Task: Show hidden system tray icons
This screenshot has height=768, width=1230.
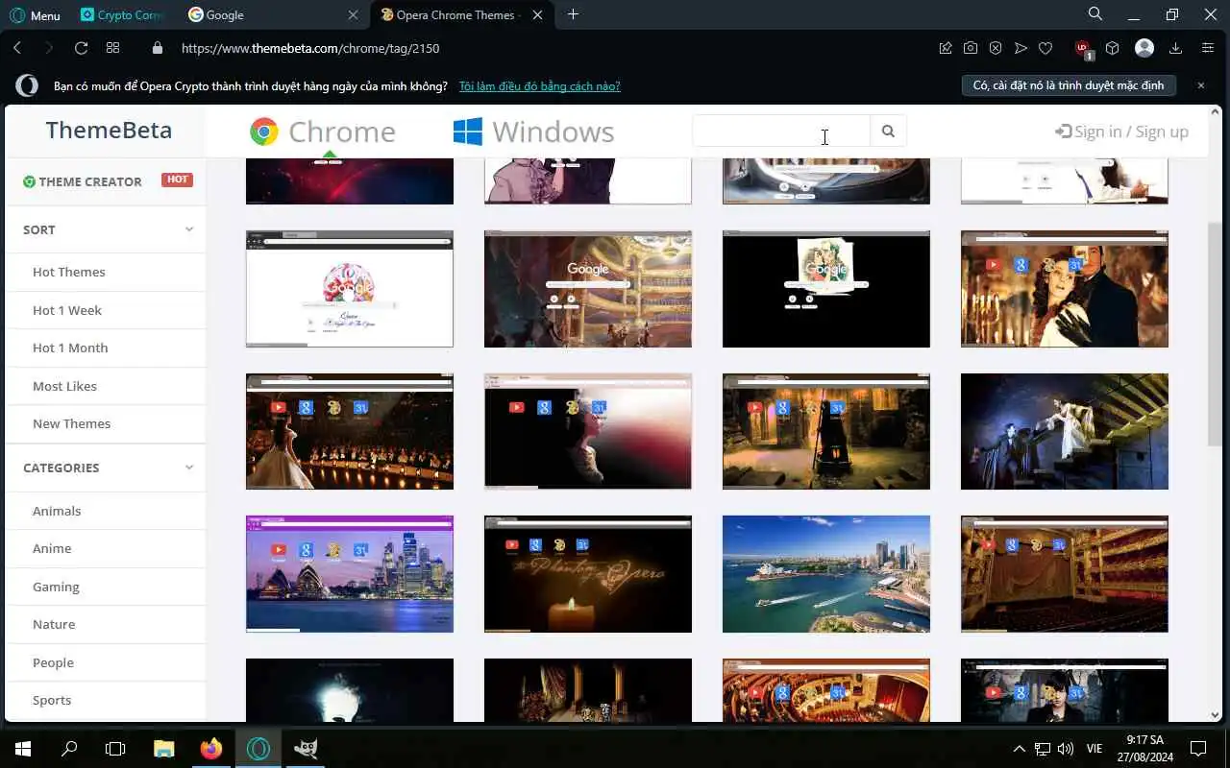Action: click(x=1019, y=748)
